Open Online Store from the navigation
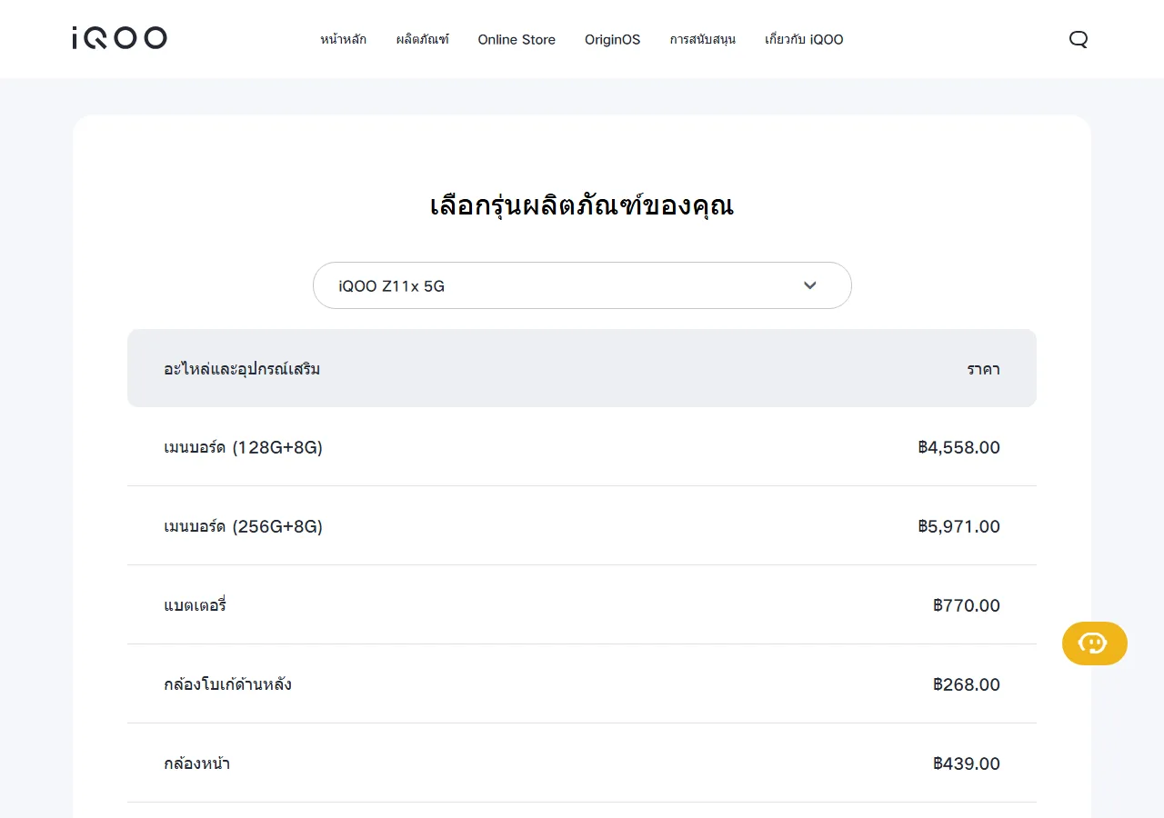Image resolution: width=1164 pixels, height=818 pixels. click(517, 39)
